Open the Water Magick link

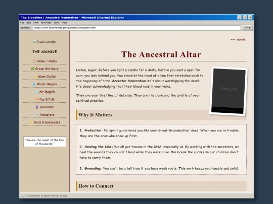tap(47, 84)
